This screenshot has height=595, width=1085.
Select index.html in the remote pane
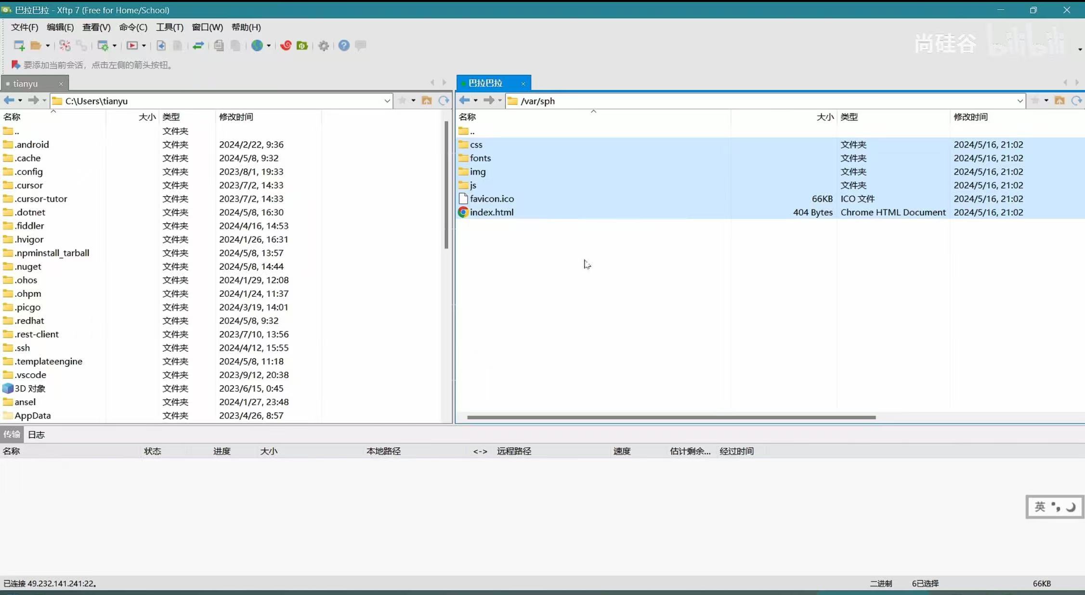(491, 212)
